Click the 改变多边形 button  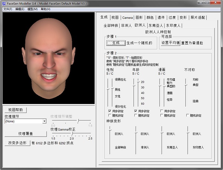17,143
